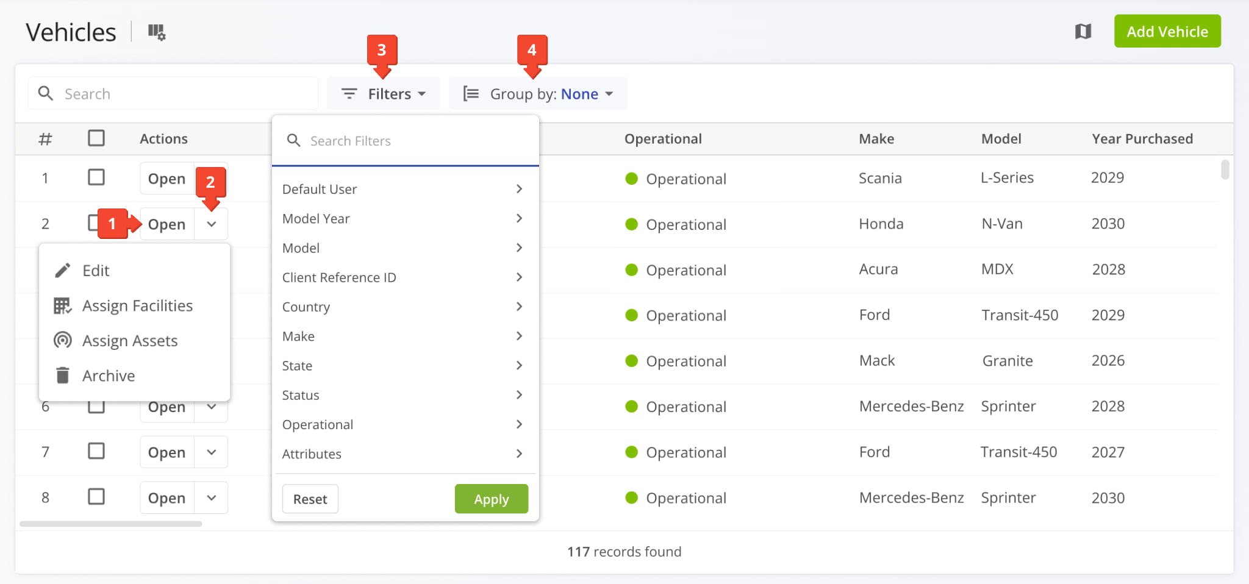Click the Year Purchased column header
Screen dimensions: 1249x584
(1142, 139)
